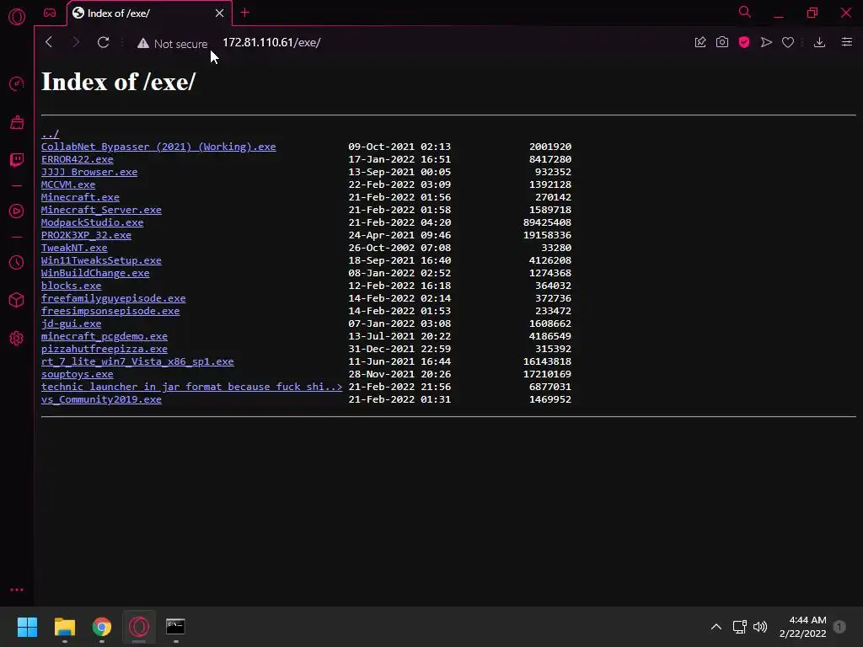
Task: Click the blocks.exe link
Action: pyautogui.click(x=71, y=286)
